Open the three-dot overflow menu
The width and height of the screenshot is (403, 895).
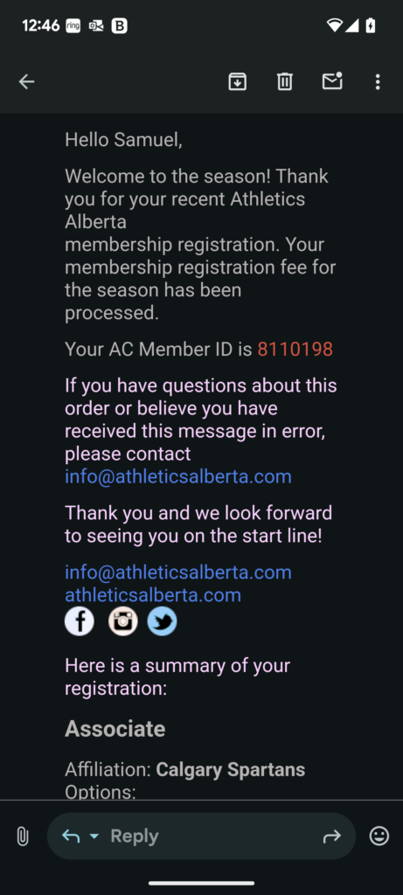tap(378, 82)
